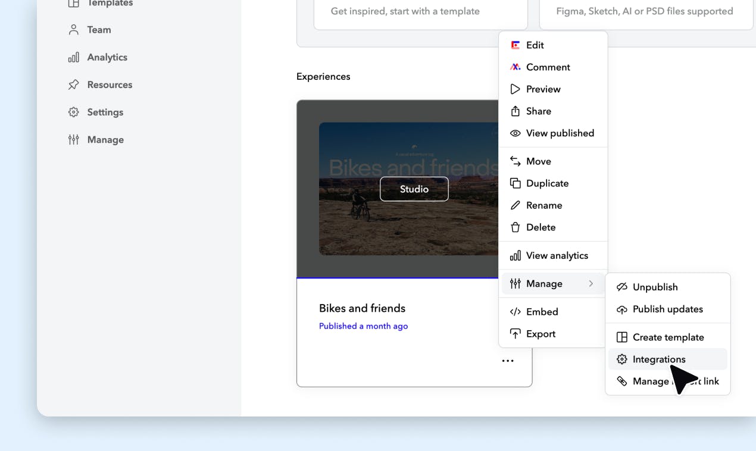Viewport: 756px width, 451px height.
Task: Click the Comment icon in context menu
Action: 516,67
